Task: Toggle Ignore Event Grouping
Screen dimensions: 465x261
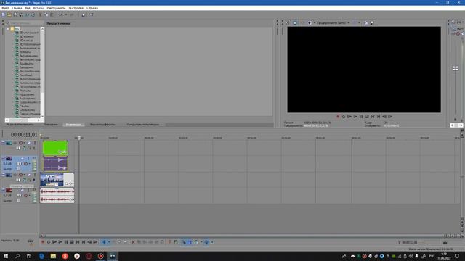Action: tap(212, 242)
